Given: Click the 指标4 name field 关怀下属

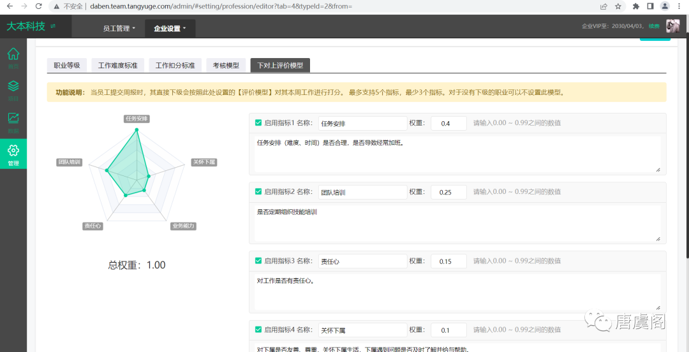Looking at the screenshot, I should click(362, 330).
